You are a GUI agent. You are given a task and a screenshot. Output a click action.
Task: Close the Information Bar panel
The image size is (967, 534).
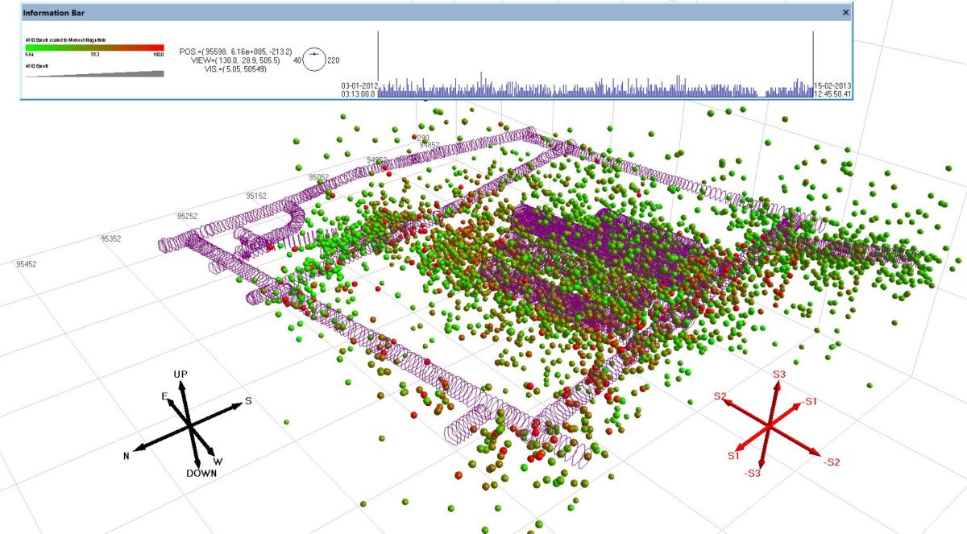(845, 13)
